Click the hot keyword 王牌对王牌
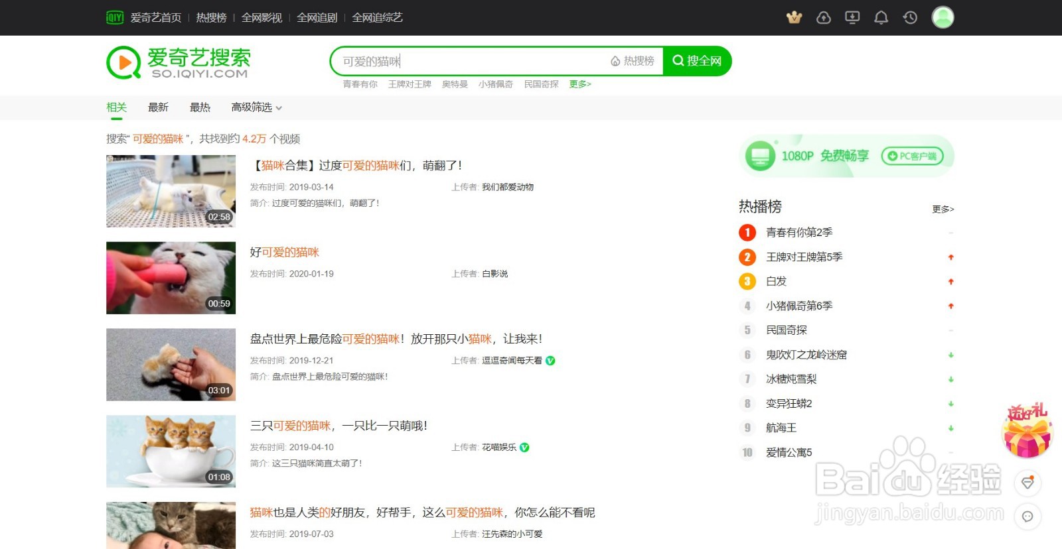Viewport: 1062px width, 549px height. pos(410,84)
